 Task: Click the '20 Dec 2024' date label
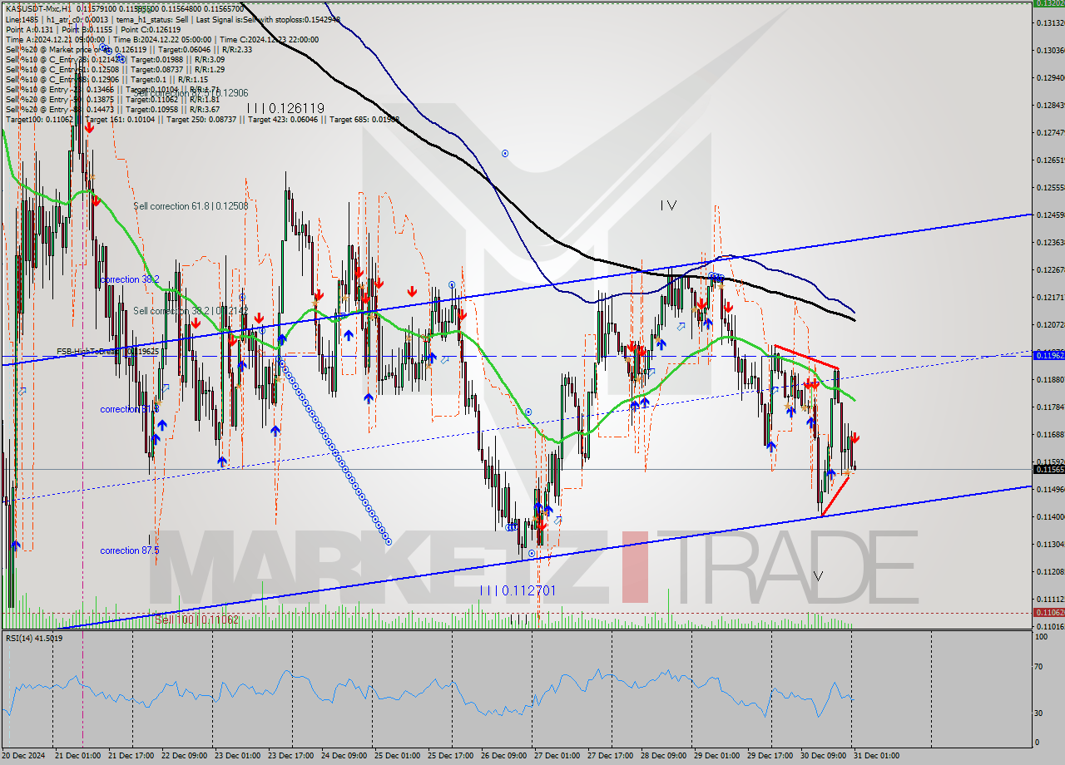point(25,756)
